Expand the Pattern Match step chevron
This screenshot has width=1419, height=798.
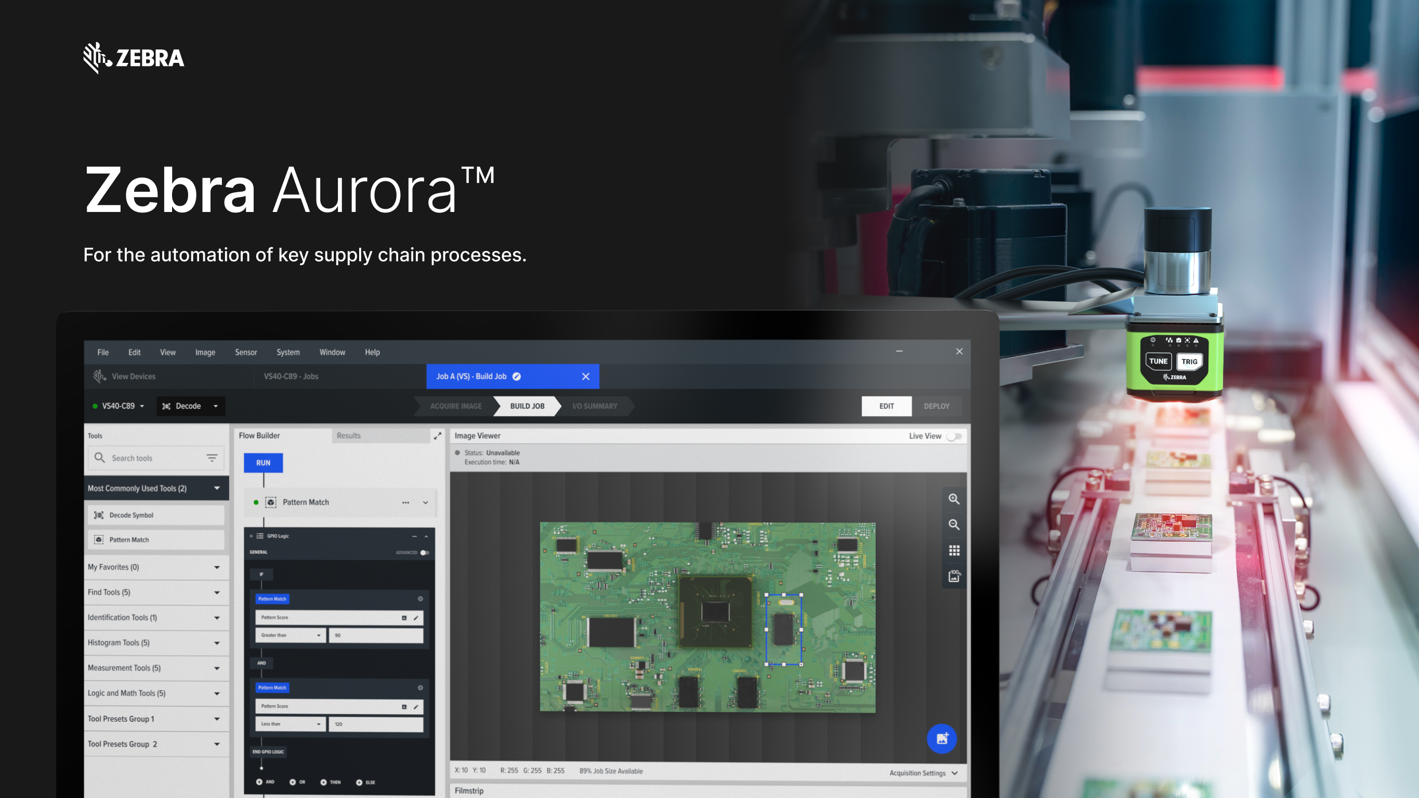425,502
